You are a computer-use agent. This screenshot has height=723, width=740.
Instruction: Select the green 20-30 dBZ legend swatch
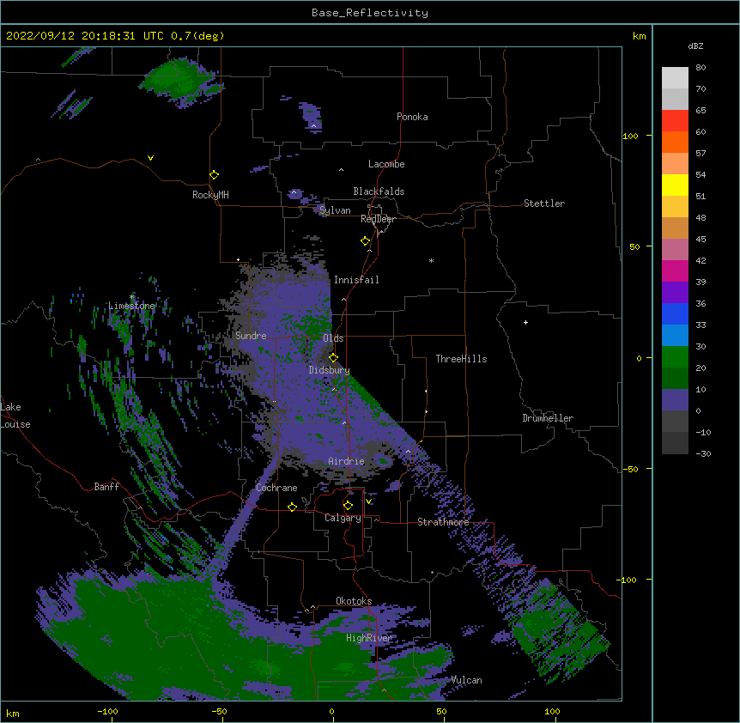(675, 357)
